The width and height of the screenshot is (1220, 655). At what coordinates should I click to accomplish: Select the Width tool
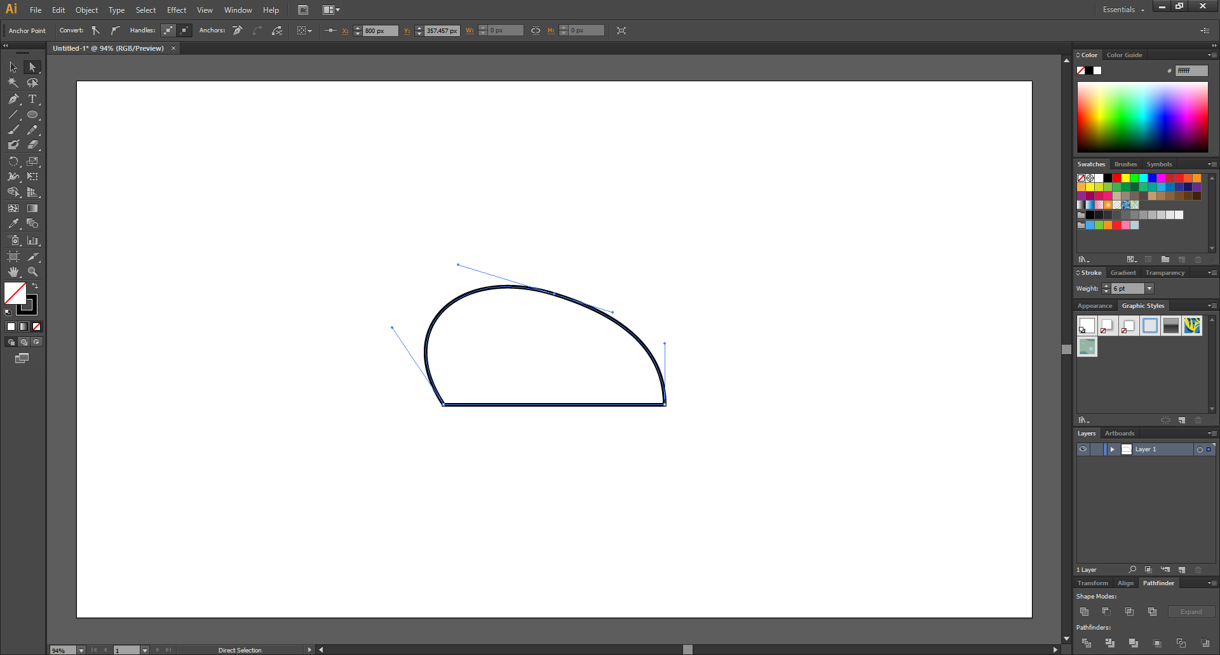coord(13,176)
